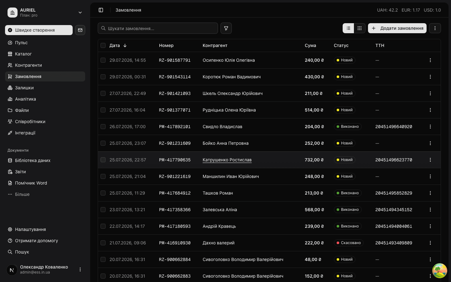Open more options next to Додати замовлення

(x=435, y=28)
